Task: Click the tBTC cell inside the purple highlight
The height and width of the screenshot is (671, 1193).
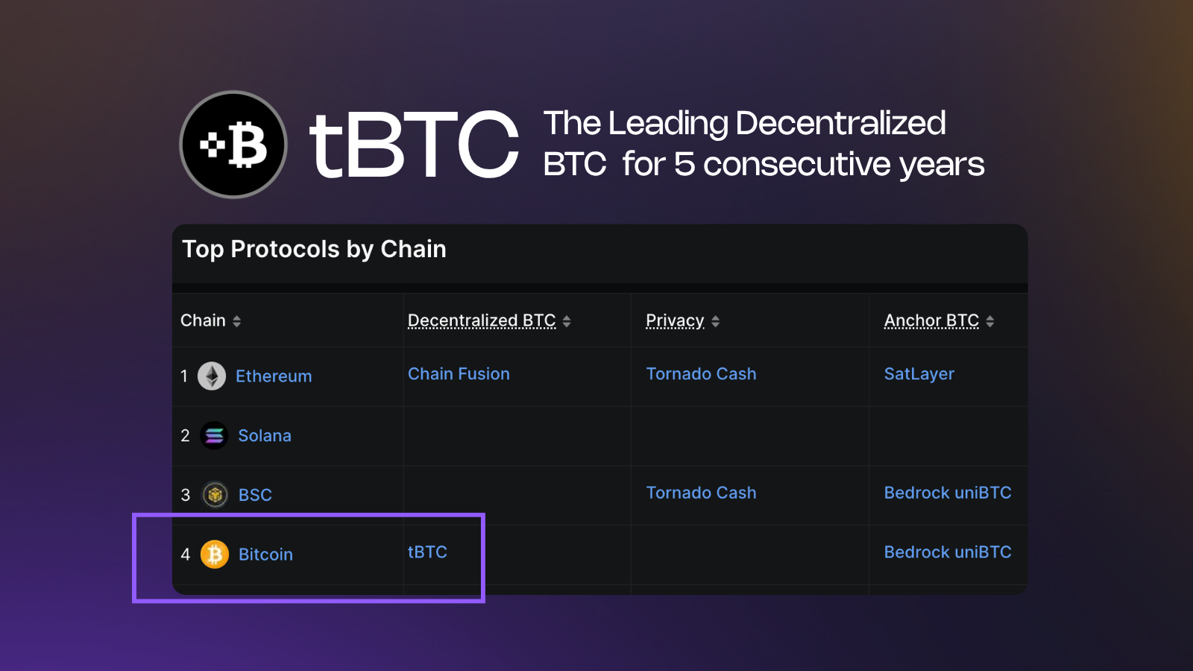Action: click(427, 552)
